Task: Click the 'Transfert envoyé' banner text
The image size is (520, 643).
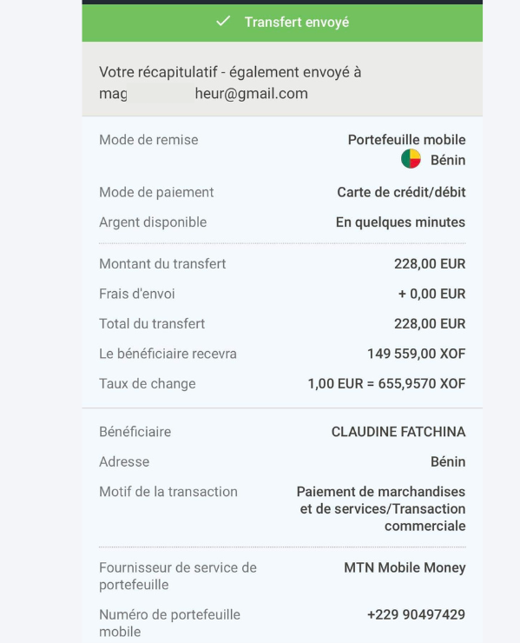Action: [x=297, y=22]
